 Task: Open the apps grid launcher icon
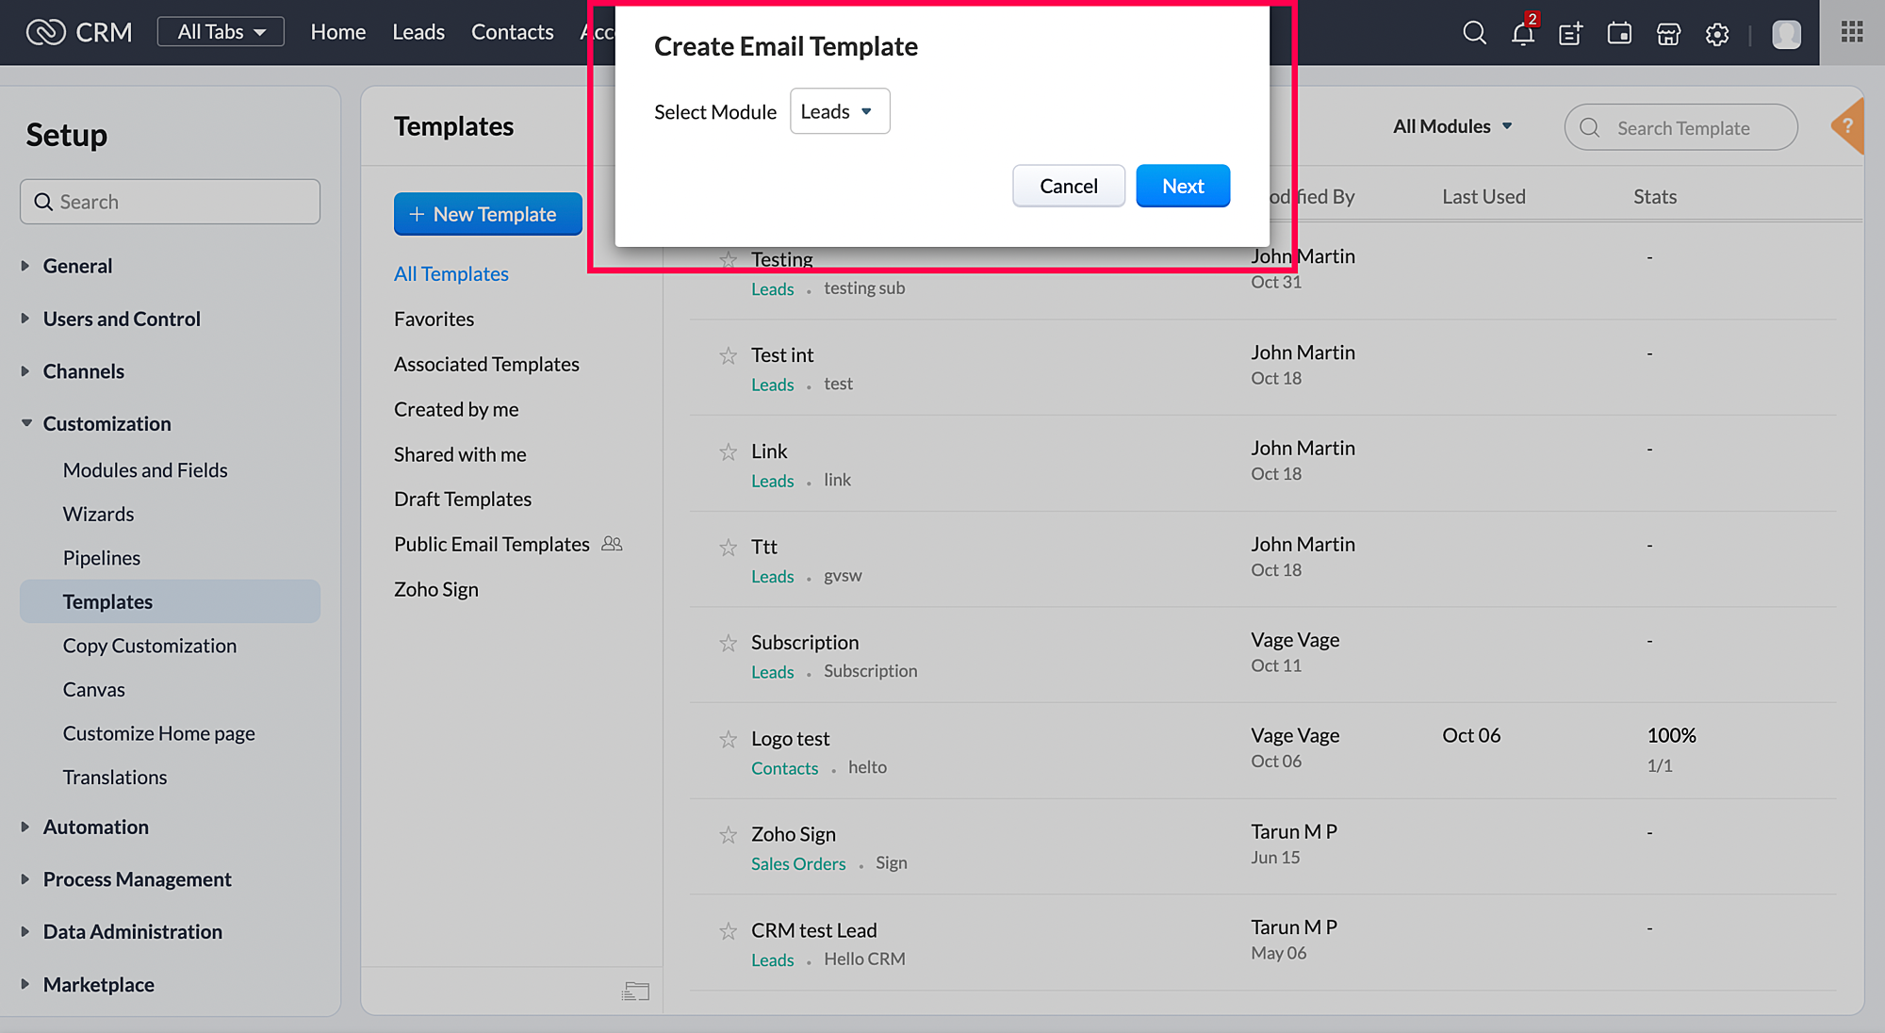click(x=1852, y=32)
